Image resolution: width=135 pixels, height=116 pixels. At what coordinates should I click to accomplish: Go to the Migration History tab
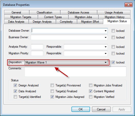pos(114,17)
